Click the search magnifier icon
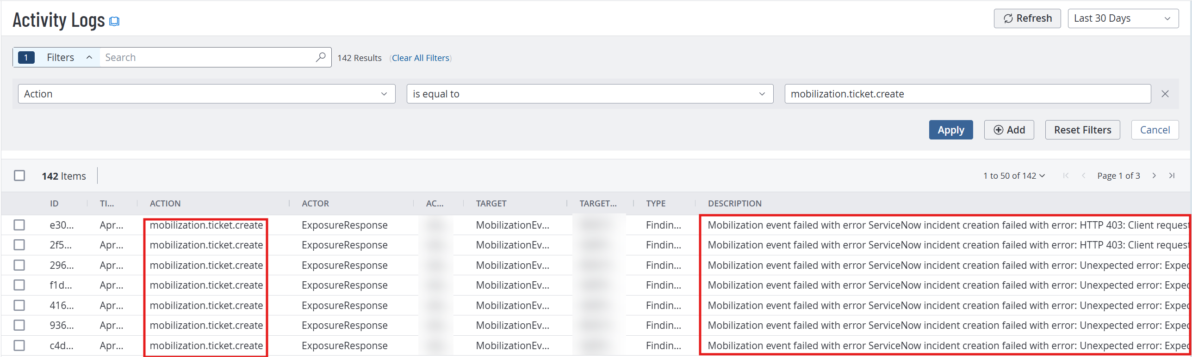The image size is (1192, 357). pos(320,57)
